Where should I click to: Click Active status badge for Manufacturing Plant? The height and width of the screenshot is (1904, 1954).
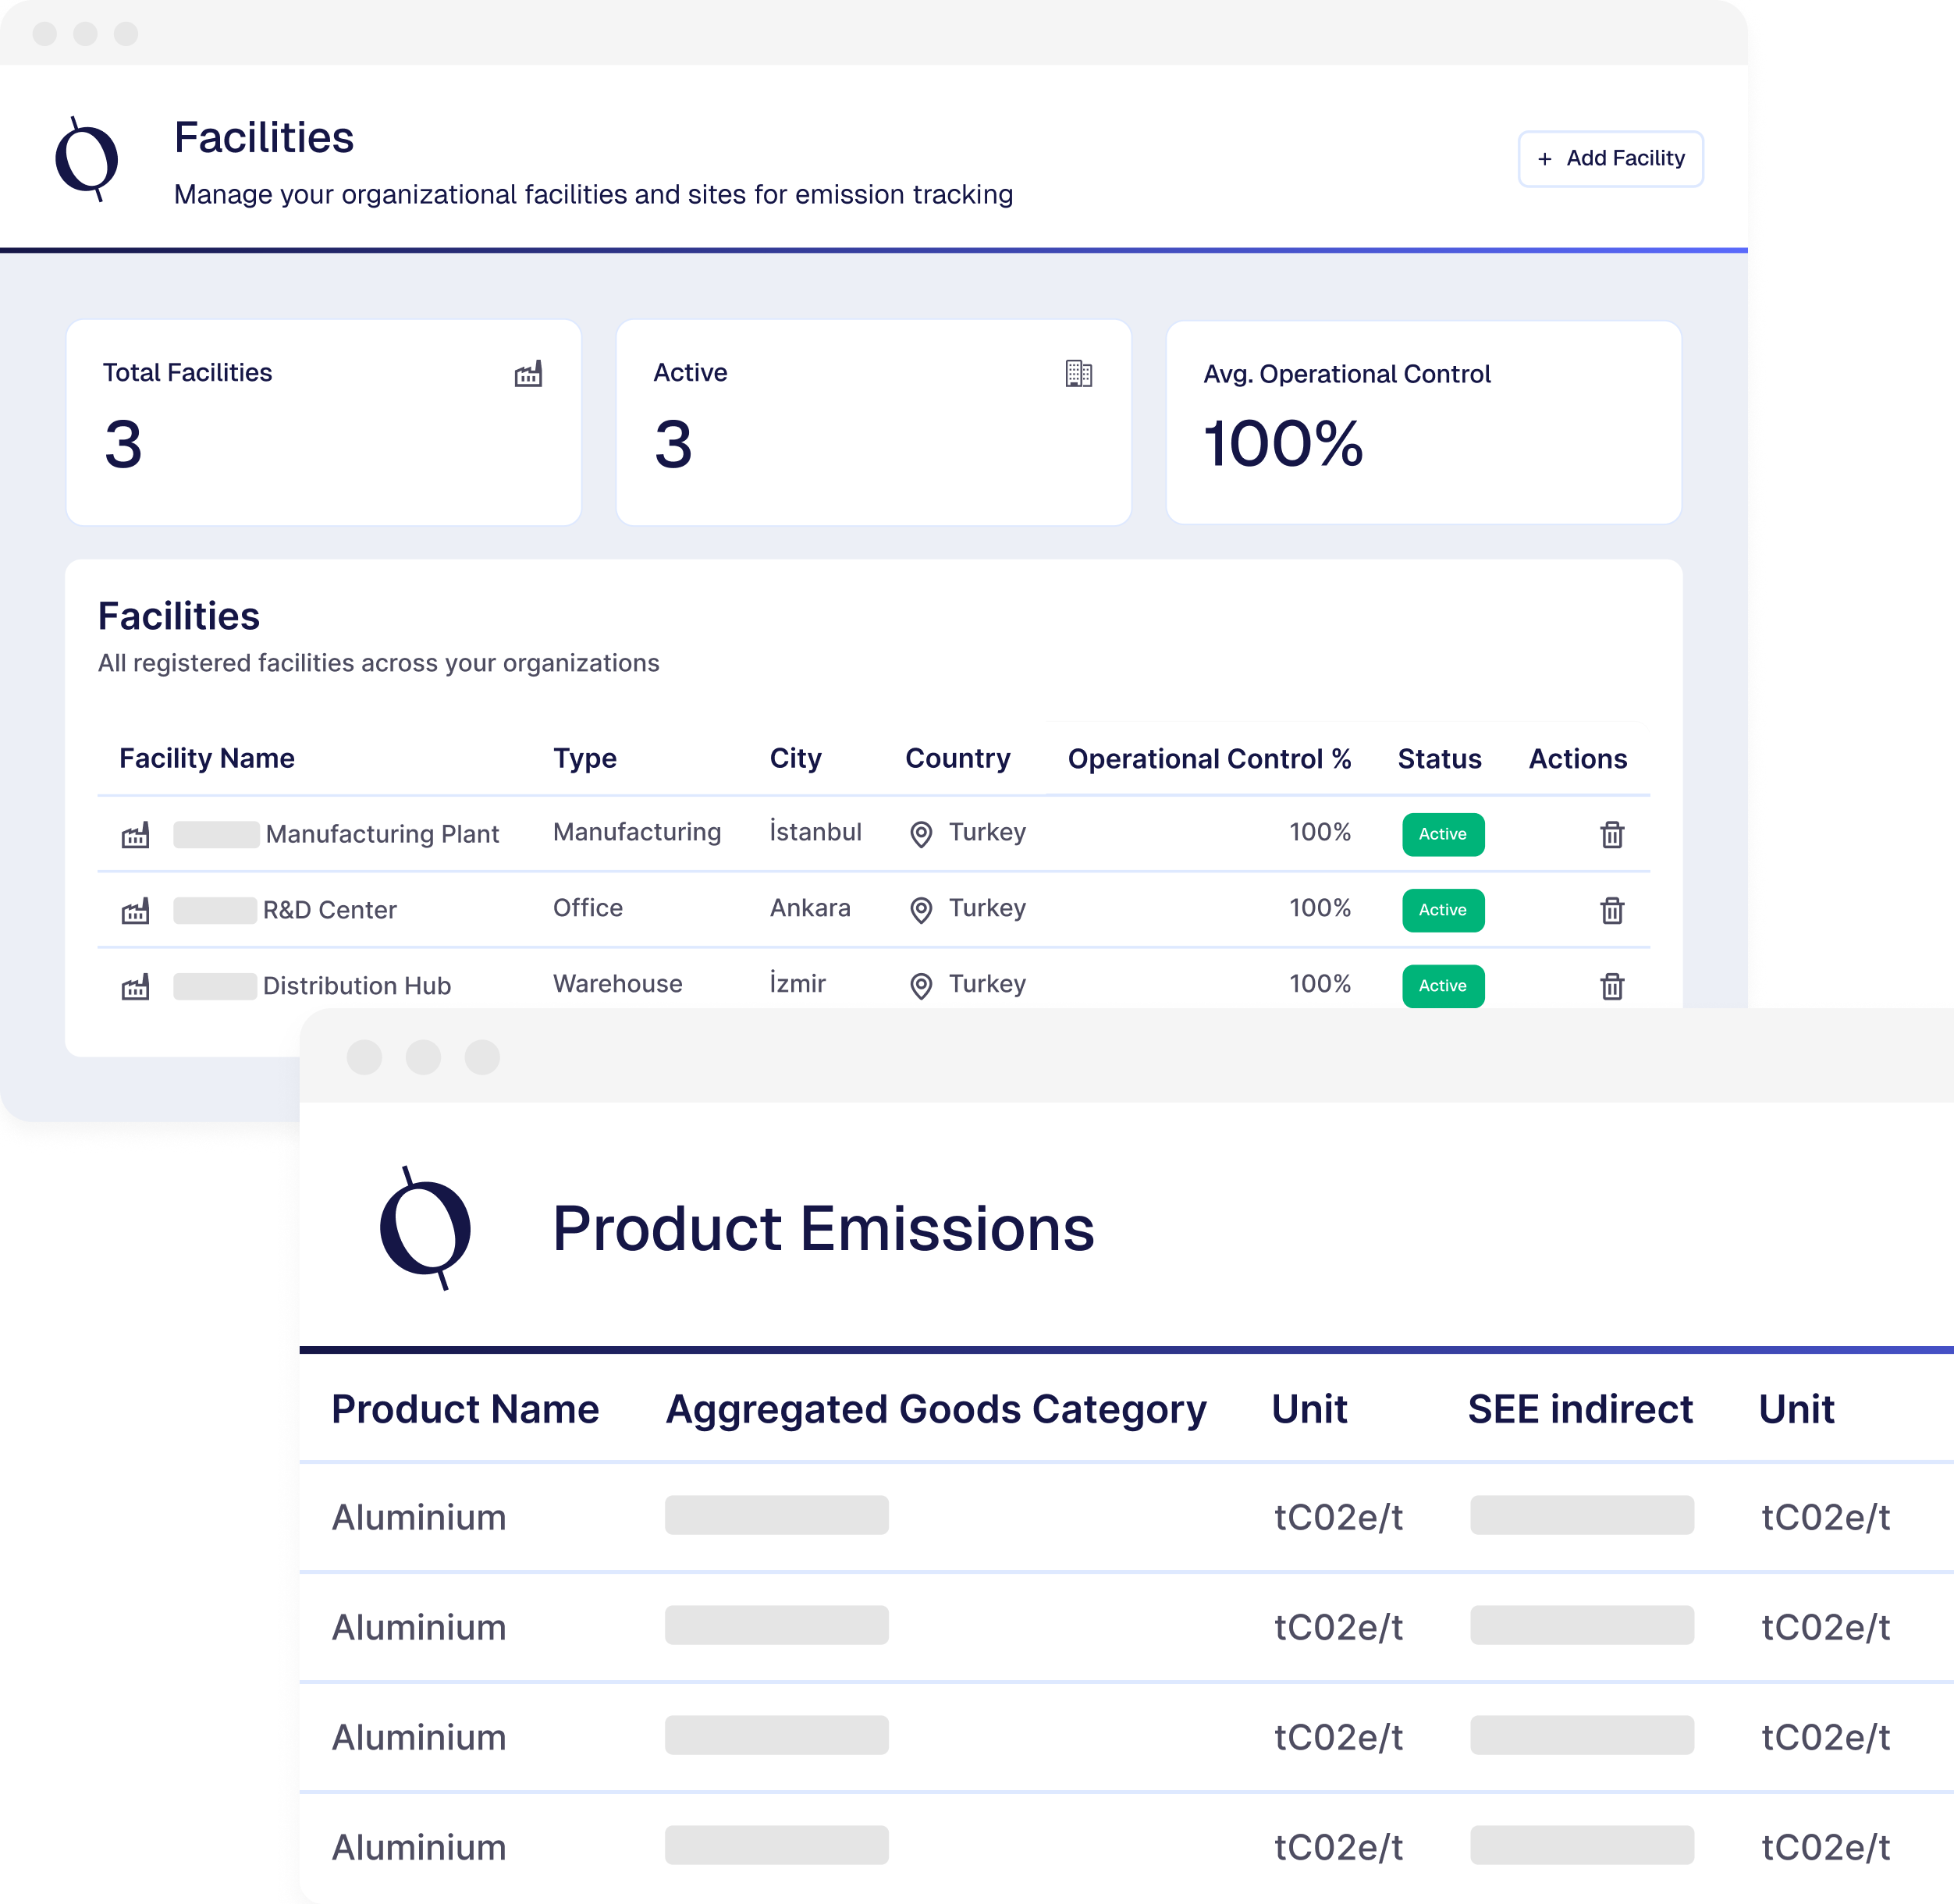pyautogui.click(x=1442, y=834)
